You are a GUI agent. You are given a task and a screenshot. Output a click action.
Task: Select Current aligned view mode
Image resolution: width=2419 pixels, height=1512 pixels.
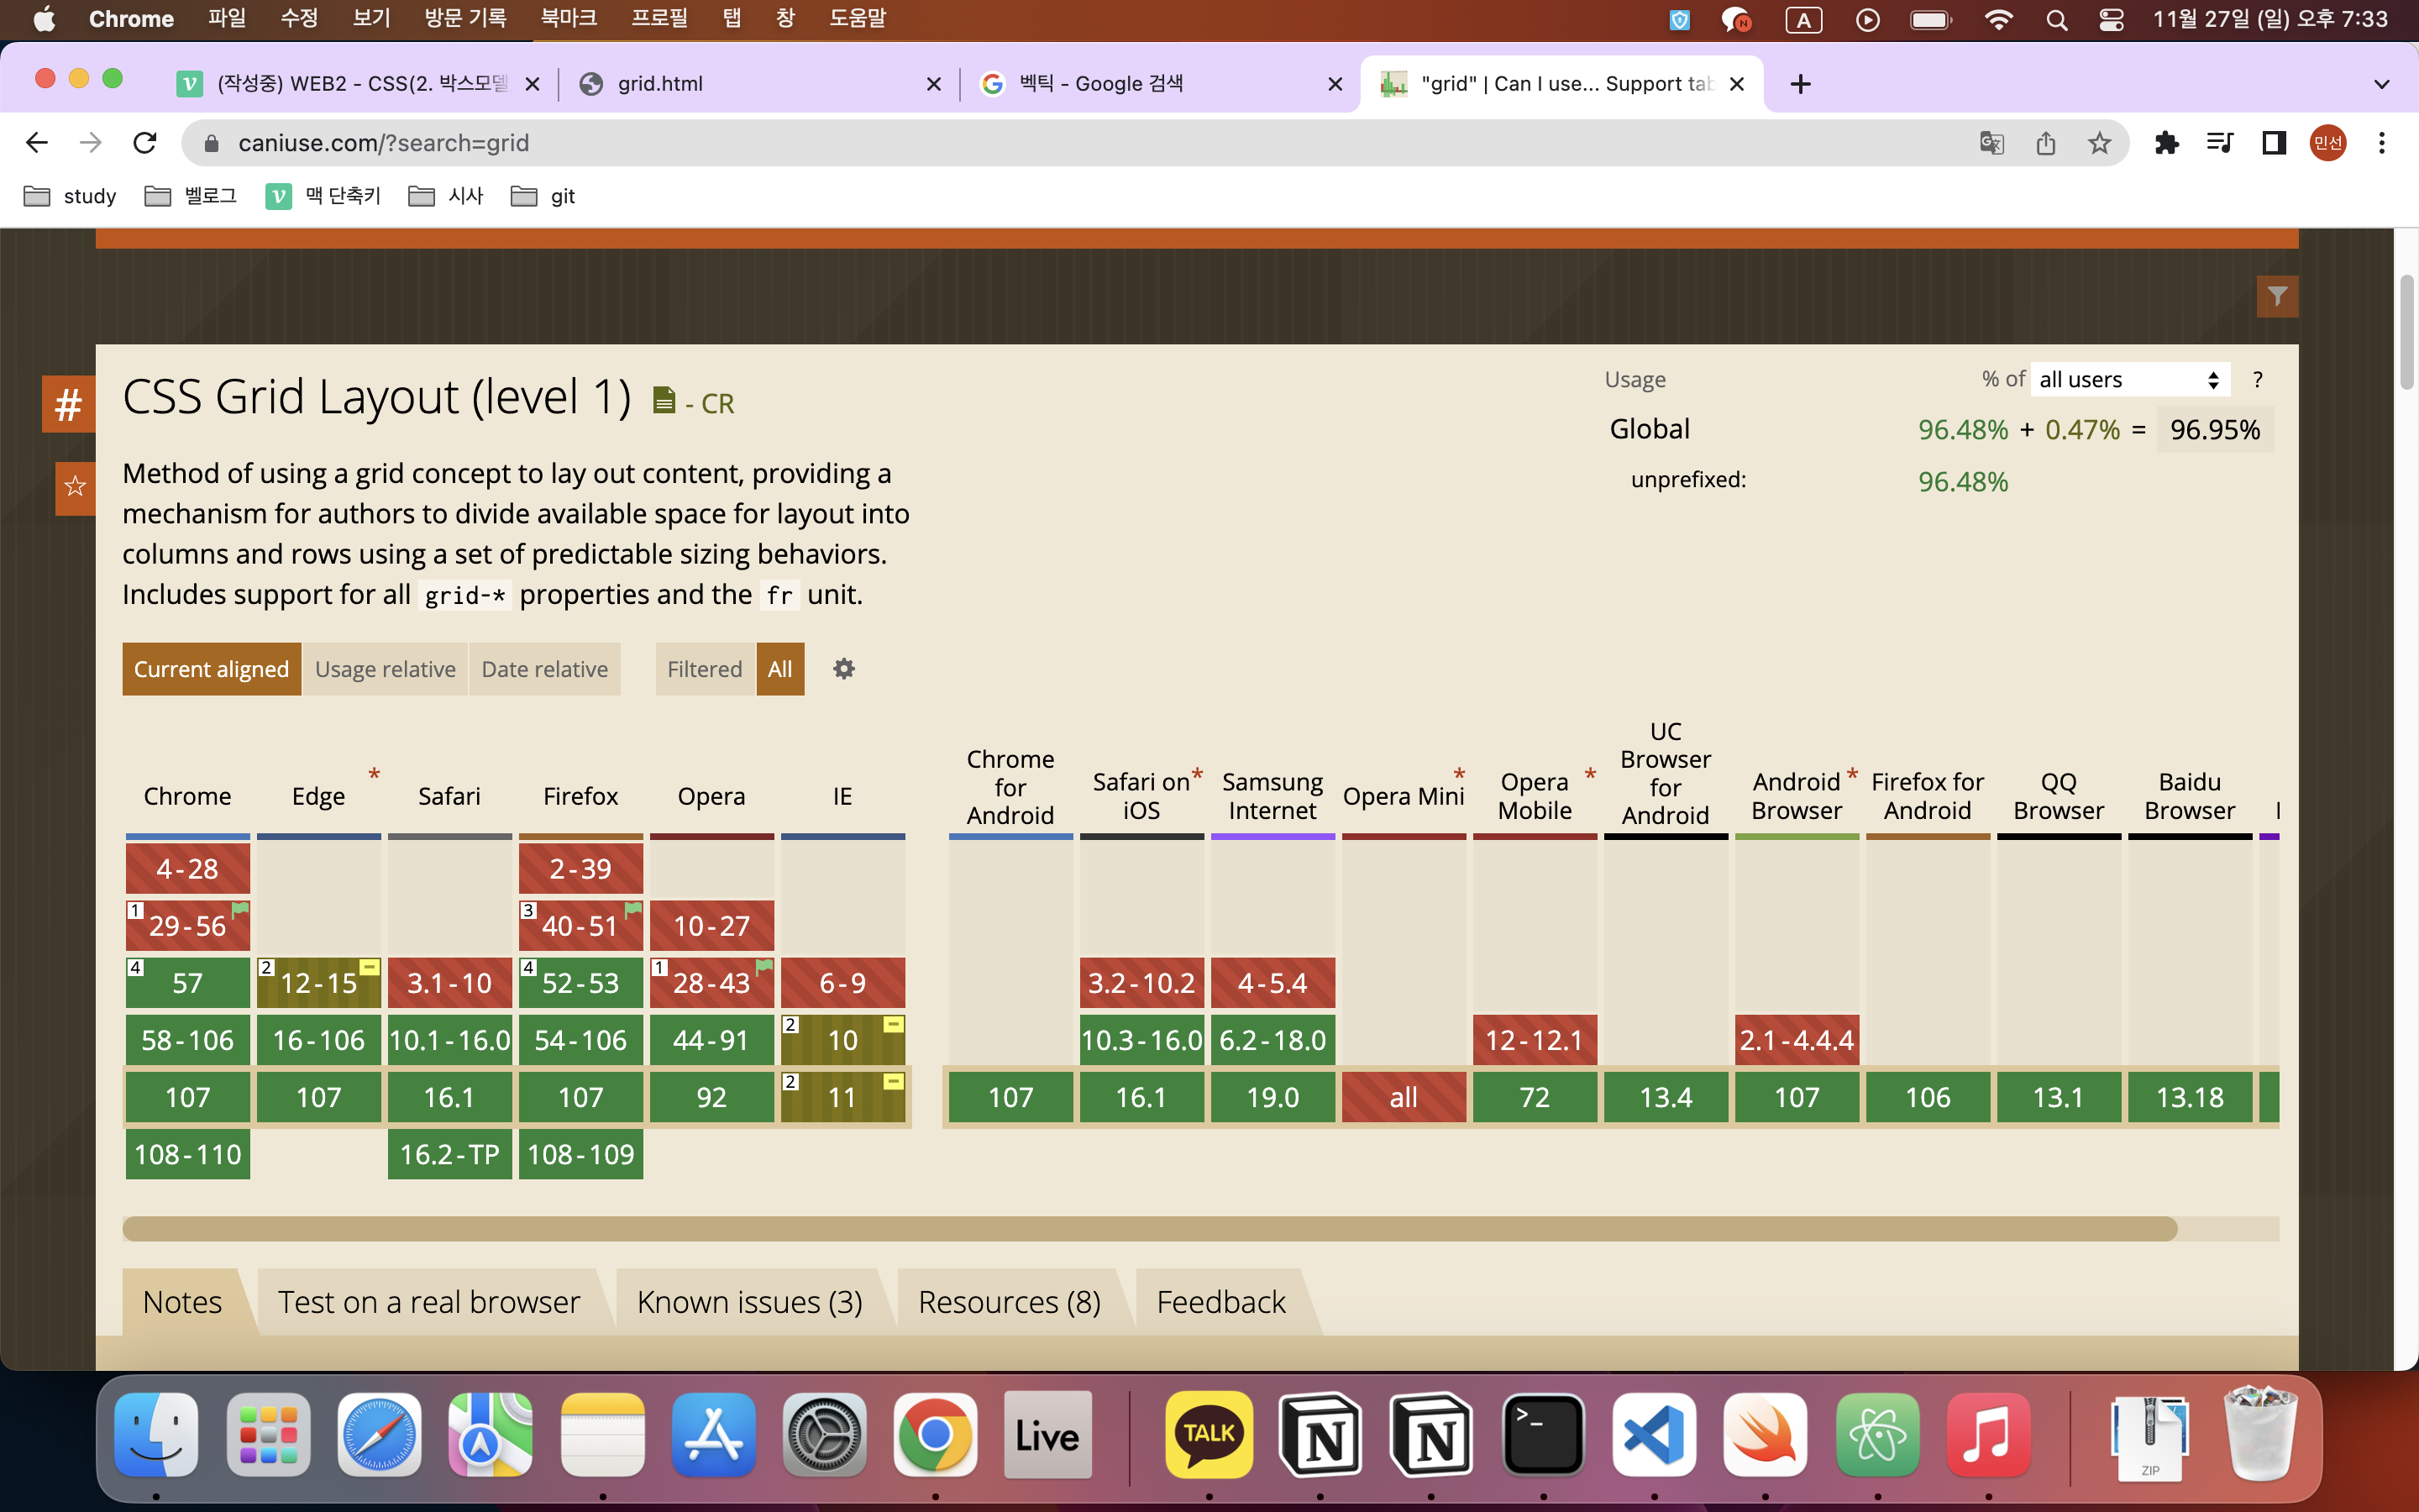[x=211, y=669]
